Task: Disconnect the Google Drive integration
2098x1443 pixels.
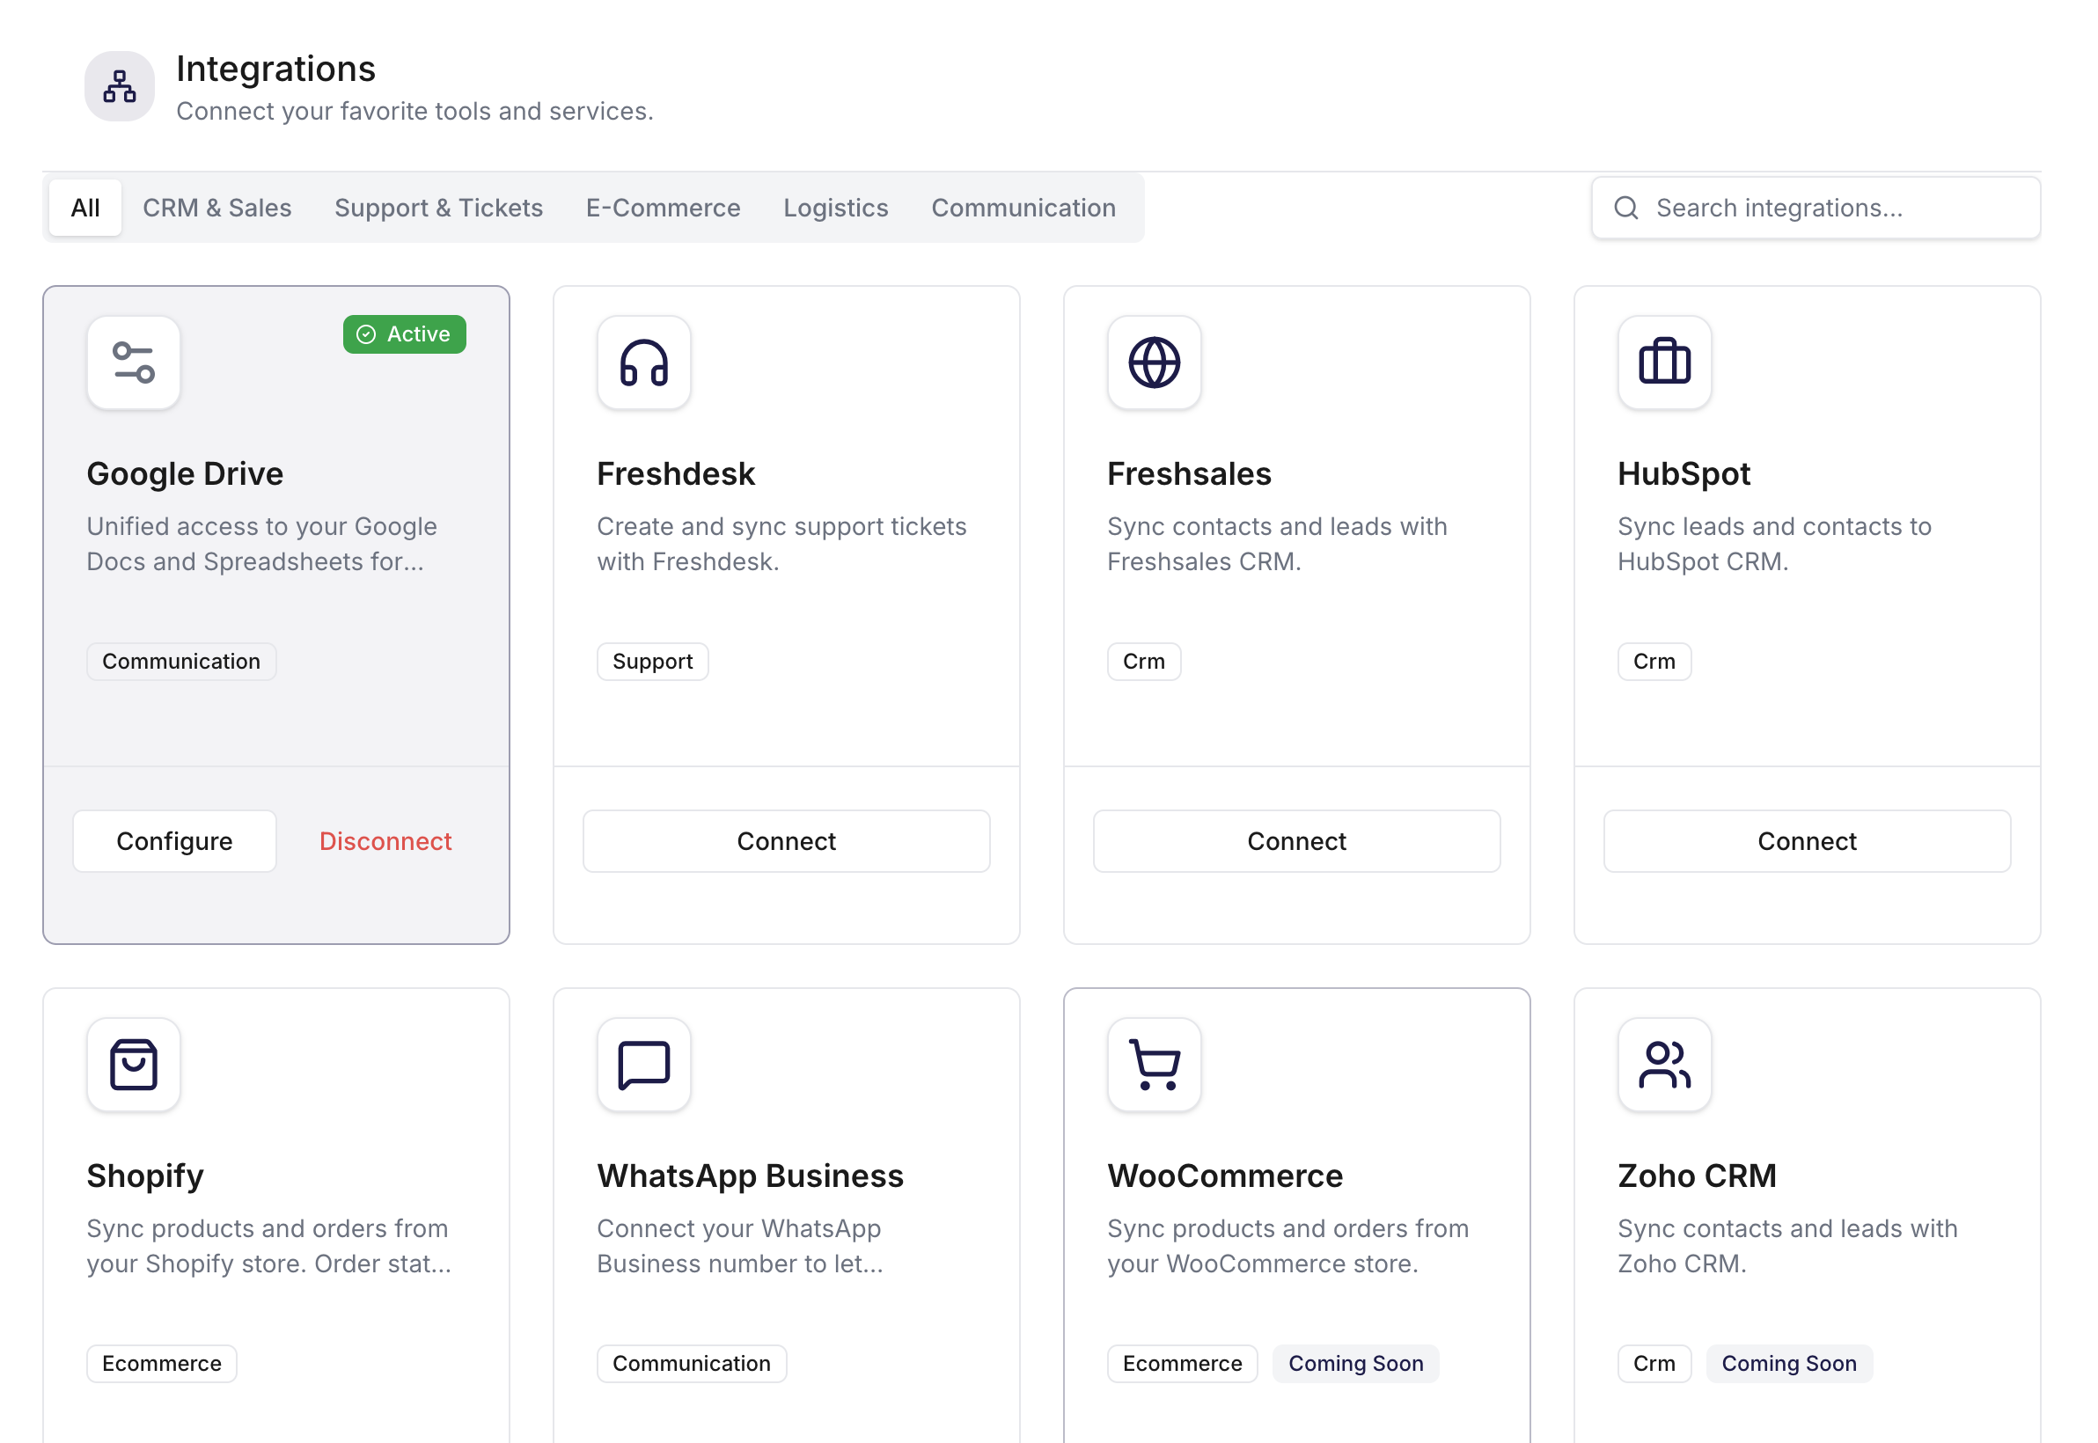Action: 385,841
